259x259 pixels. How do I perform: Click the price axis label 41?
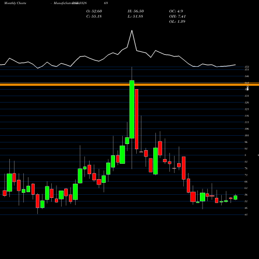click(x=247, y=214)
